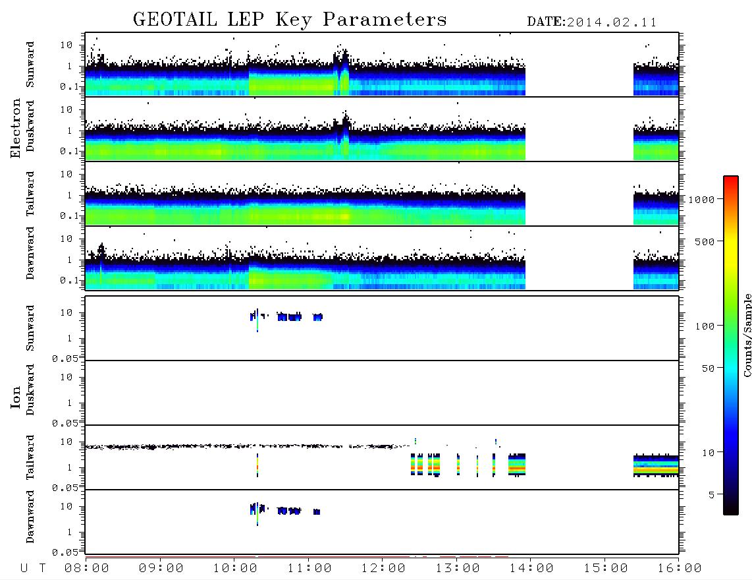Click the Counts/Sample colorbar title
The height and width of the screenshot is (580, 752).
[x=747, y=335]
